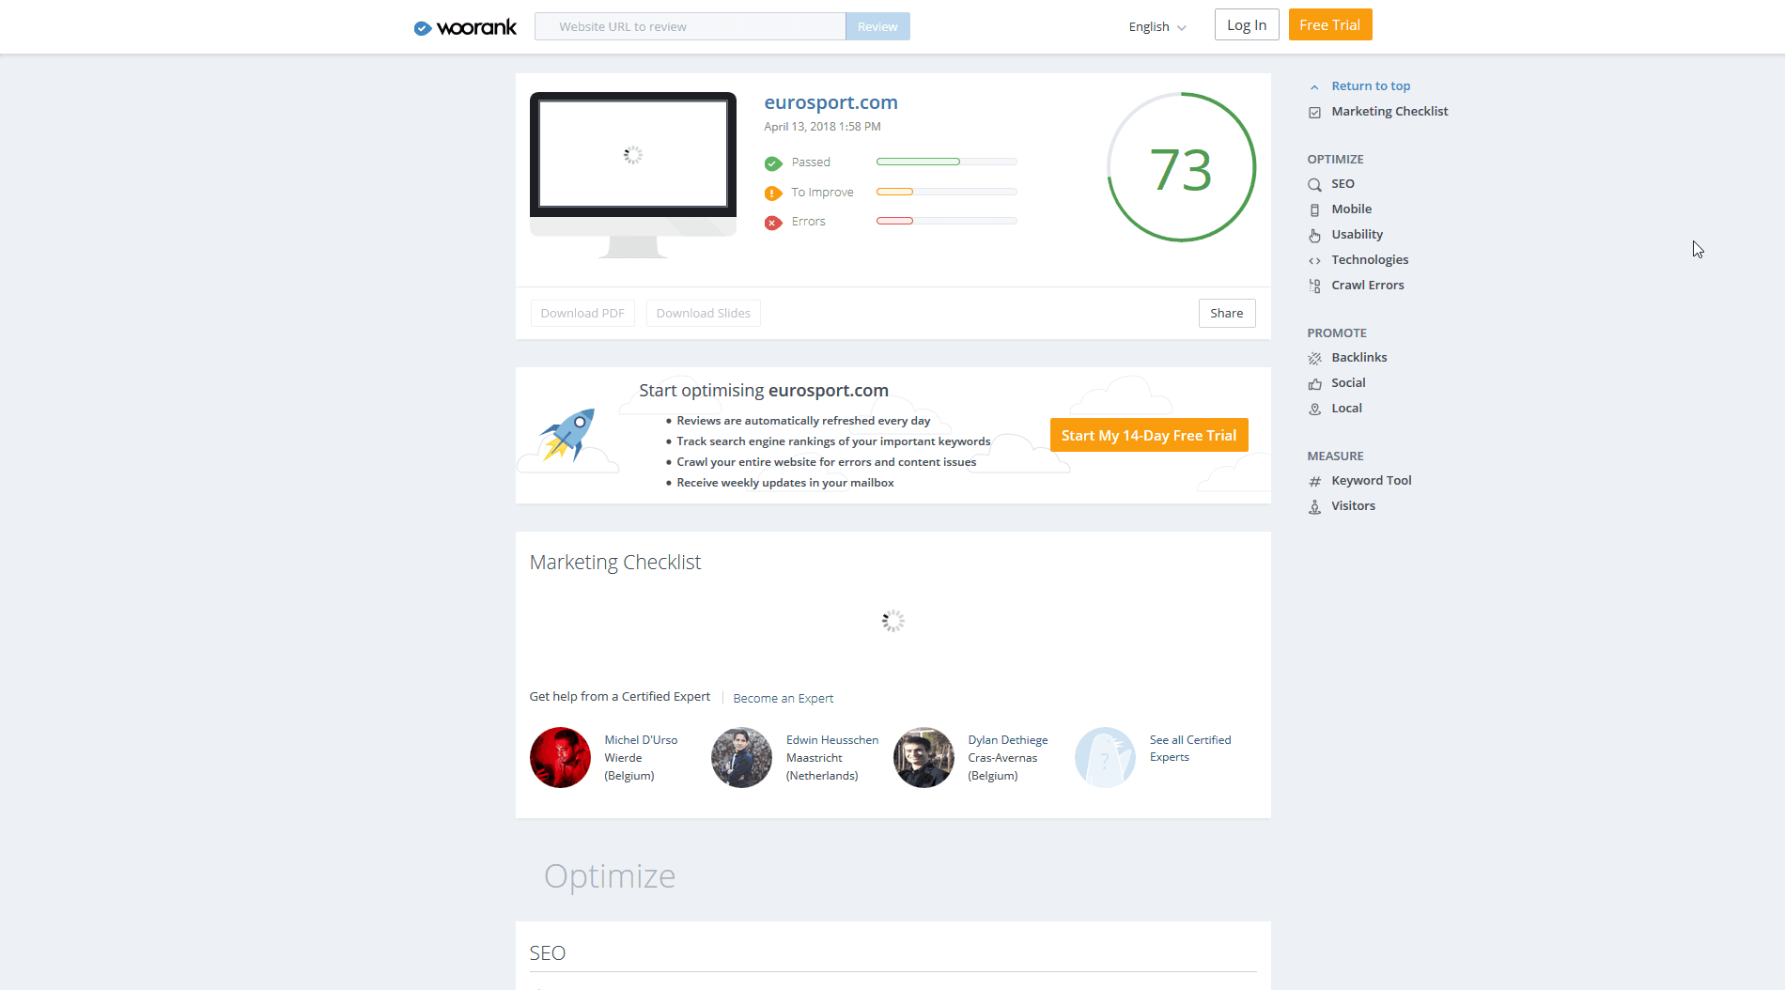Open the Mobile optimization section
The image size is (1785, 990).
tap(1350, 209)
